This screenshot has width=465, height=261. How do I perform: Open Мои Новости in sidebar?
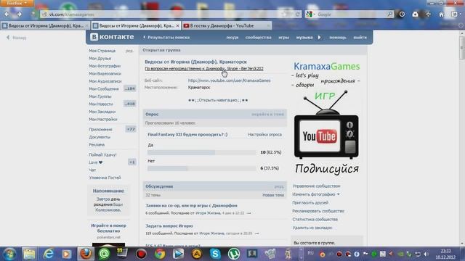[x=101, y=104]
